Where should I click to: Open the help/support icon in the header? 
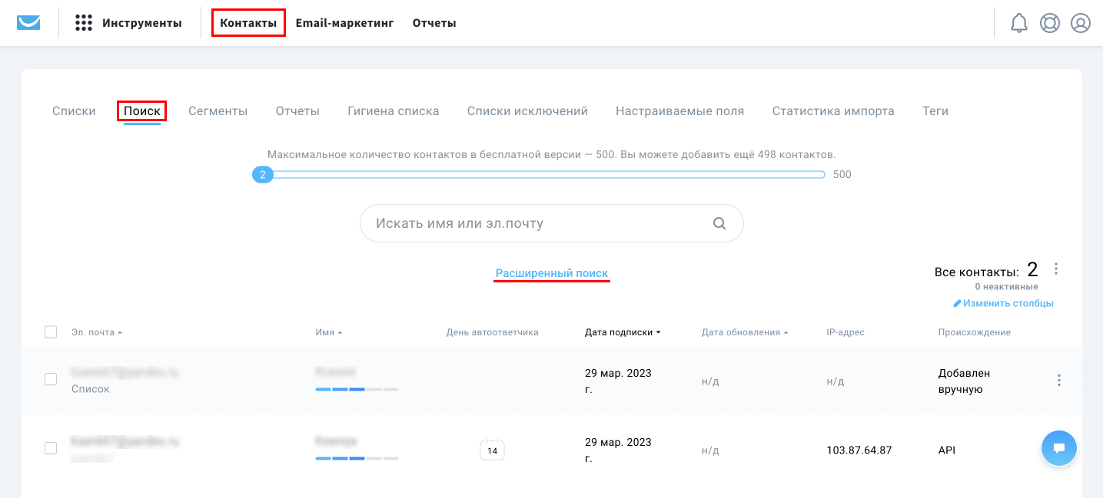pyautogui.click(x=1050, y=22)
